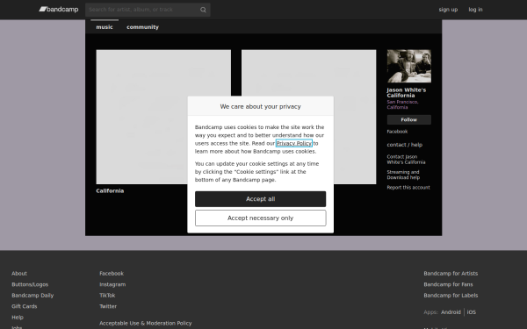527x329 pixels.
Task: Click the San Francisco, California location text
Action: (x=402, y=104)
